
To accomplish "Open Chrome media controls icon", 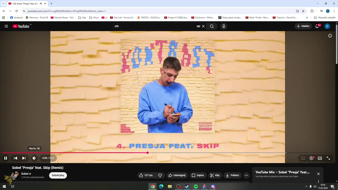I will pos(321,11).
